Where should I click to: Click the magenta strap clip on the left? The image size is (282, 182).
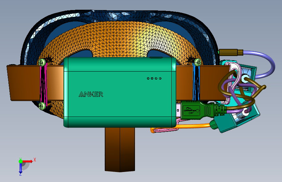click(43, 84)
